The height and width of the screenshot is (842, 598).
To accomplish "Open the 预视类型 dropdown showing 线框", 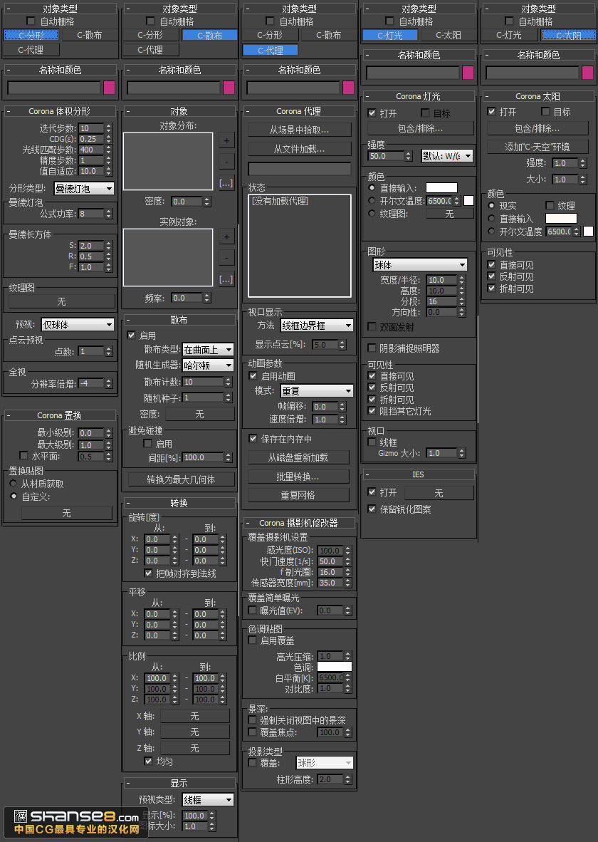I will 208,800.
